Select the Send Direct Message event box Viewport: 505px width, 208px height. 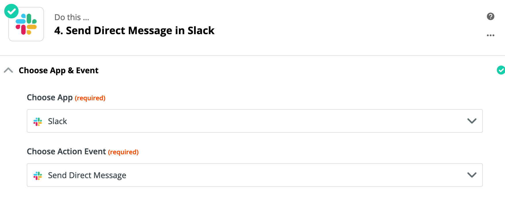(255, 175)
